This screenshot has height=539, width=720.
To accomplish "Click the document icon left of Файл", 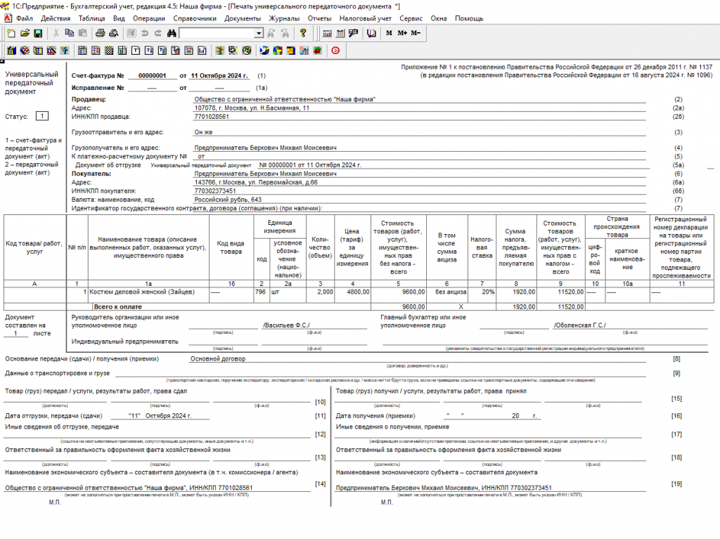I will click(x=8, y=18).
